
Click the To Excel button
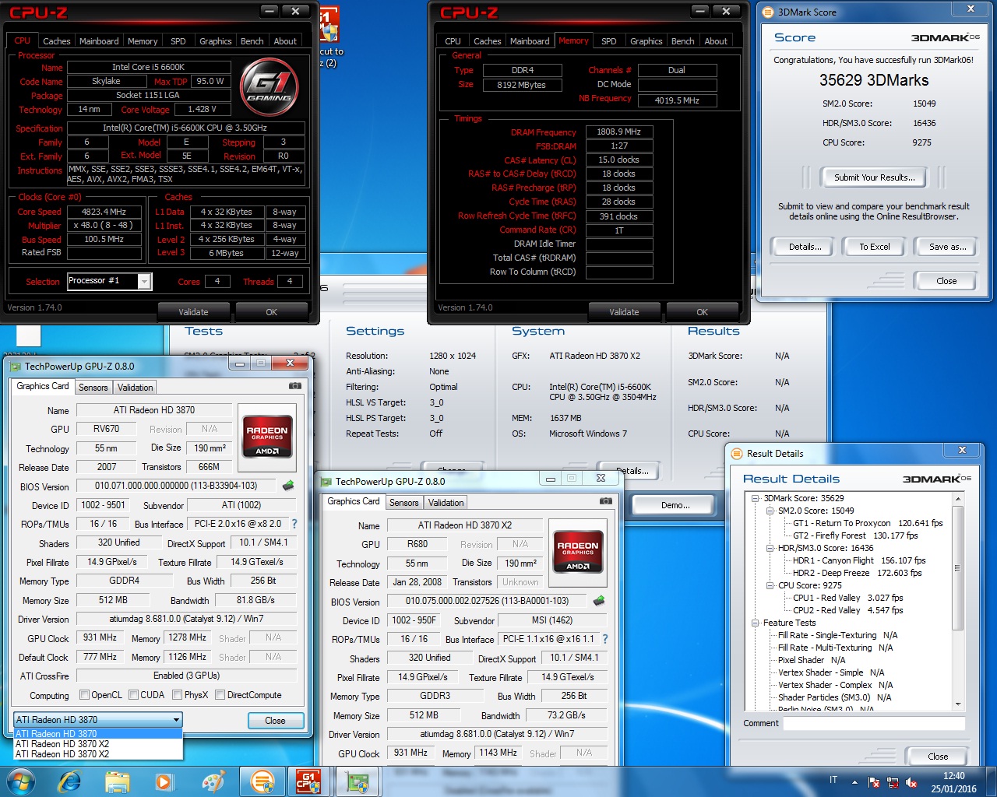tap(874, 247)
